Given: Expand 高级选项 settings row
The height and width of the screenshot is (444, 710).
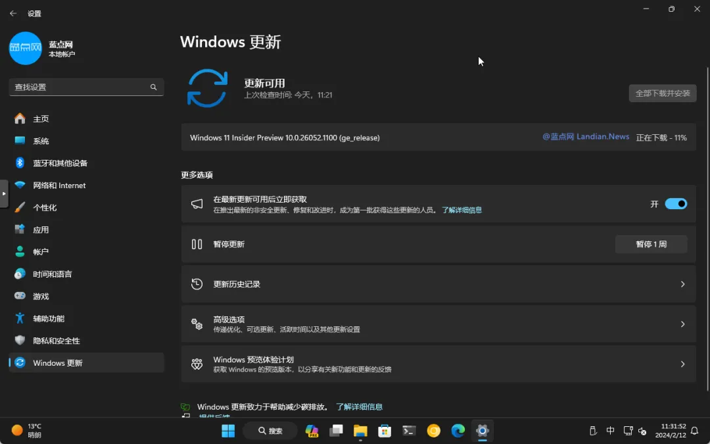Looking at the screenshot, I should 438,324.
